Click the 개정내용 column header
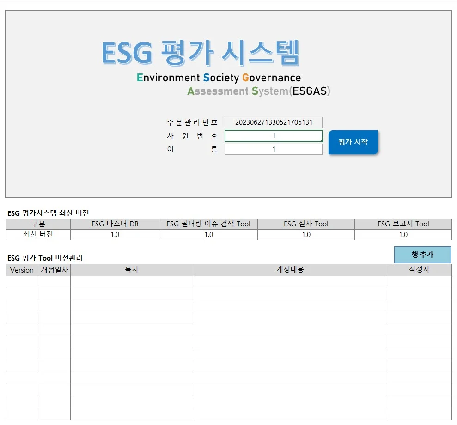This screenshot has width=457, height=425. pos(290,270)
